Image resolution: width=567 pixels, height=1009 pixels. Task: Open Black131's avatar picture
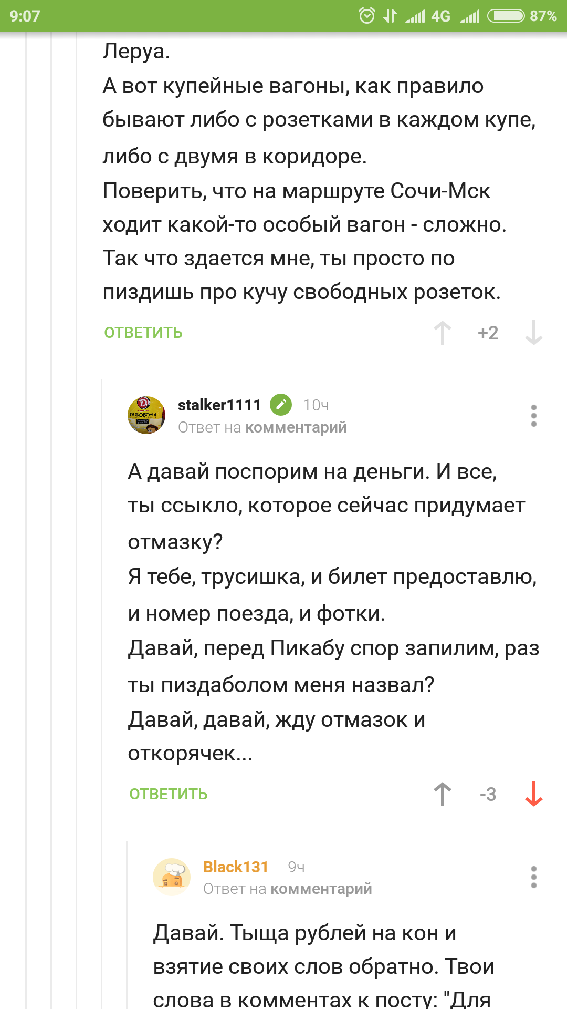172,877
